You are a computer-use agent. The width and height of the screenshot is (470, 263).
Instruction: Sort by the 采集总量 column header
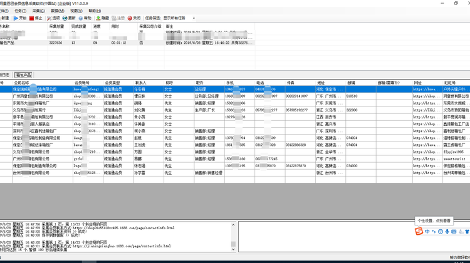click(59, 26)
